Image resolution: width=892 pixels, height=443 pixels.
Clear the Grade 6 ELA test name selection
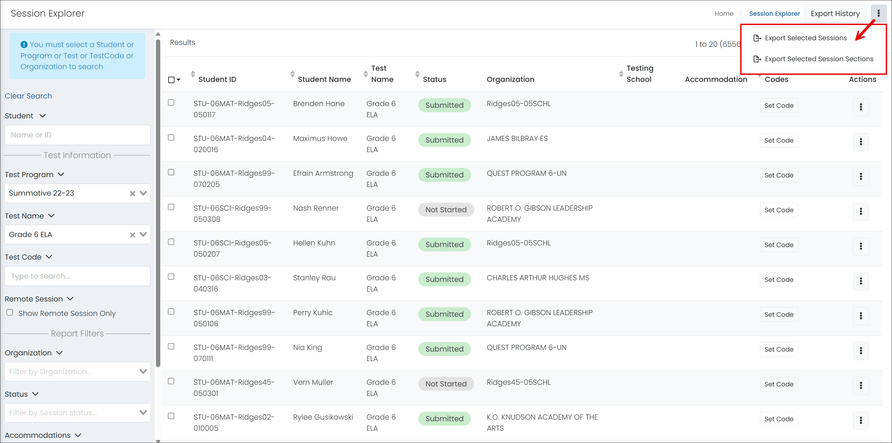[x=132, y=235]
